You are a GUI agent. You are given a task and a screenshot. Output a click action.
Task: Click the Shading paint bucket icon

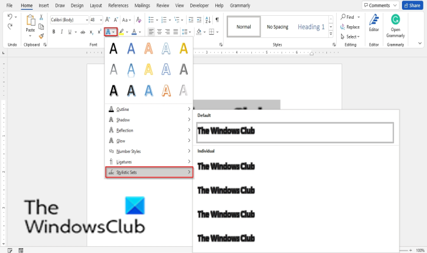[199, 32]
